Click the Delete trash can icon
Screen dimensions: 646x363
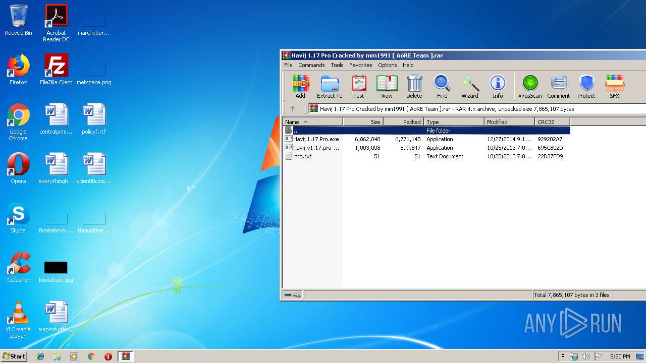point(414,86)
